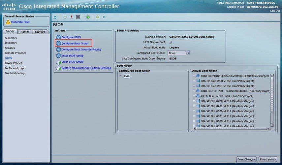Open the Sensors page

(10, 48)
